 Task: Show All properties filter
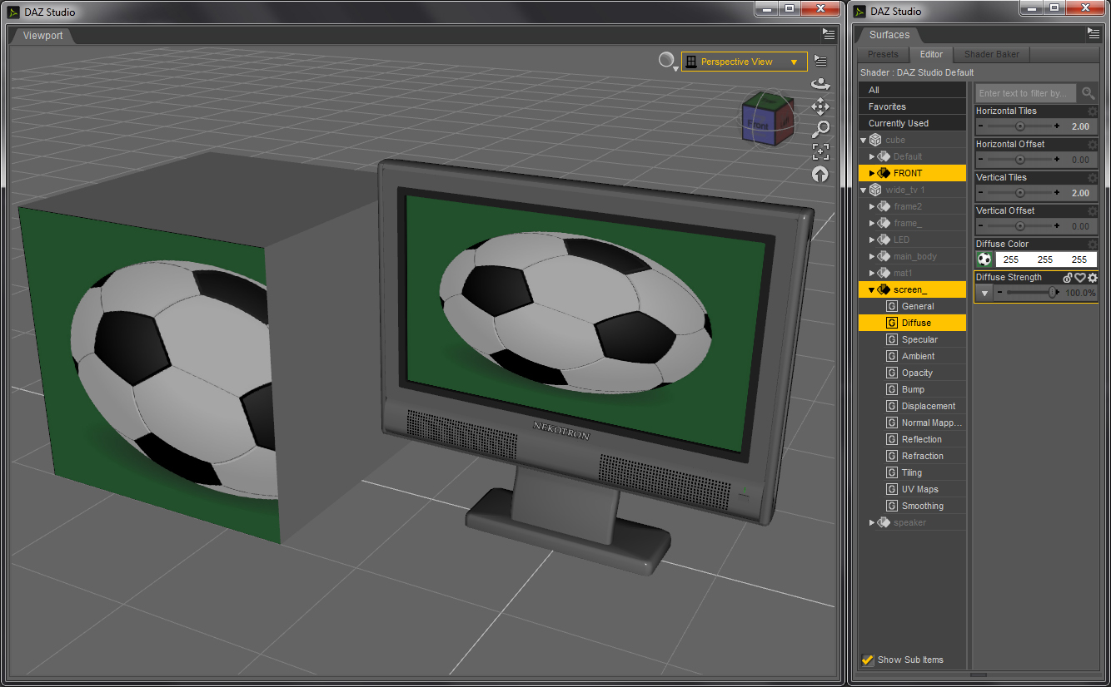point(912,90)
